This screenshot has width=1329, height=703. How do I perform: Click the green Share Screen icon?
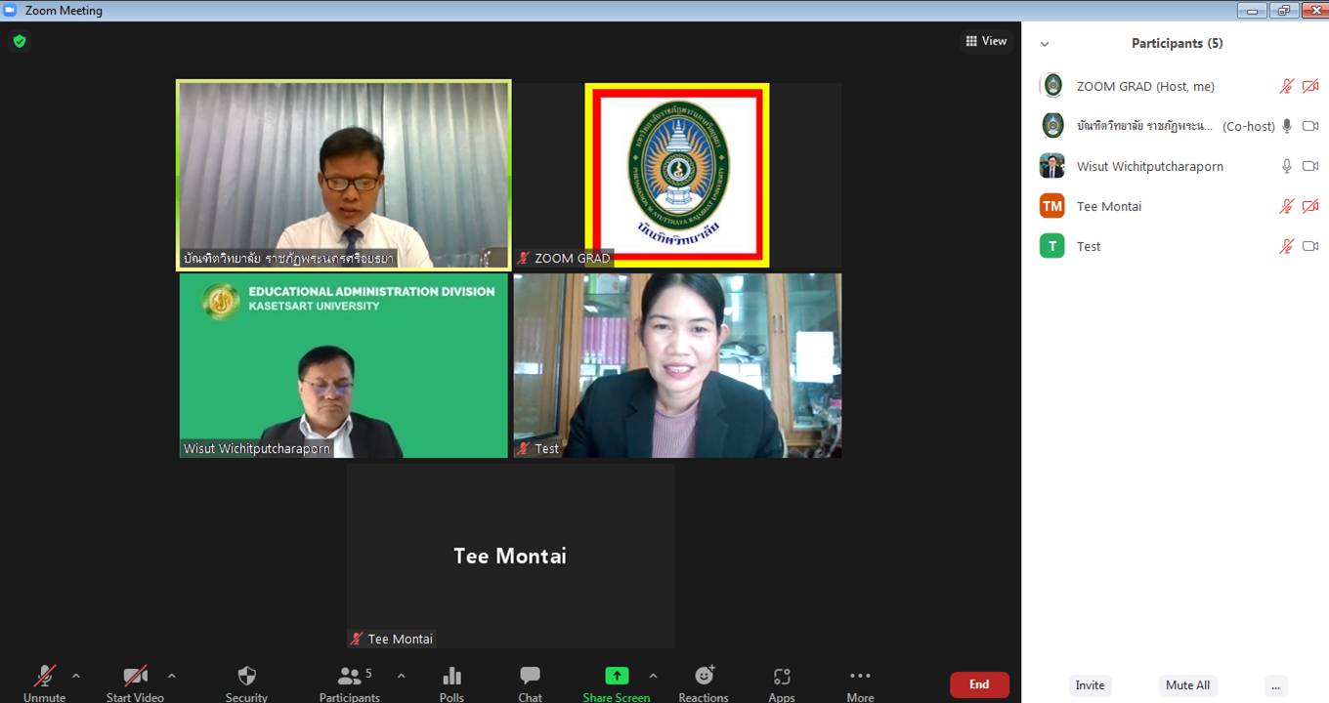pos(617,676)
